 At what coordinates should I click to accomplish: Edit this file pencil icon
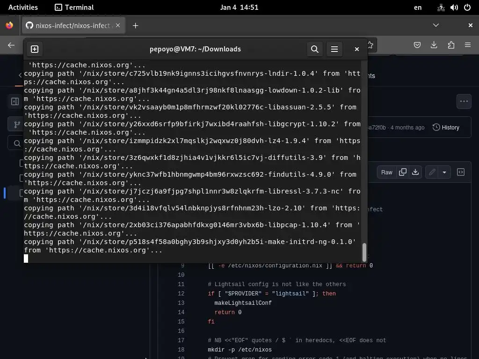(x=432, y=172)
